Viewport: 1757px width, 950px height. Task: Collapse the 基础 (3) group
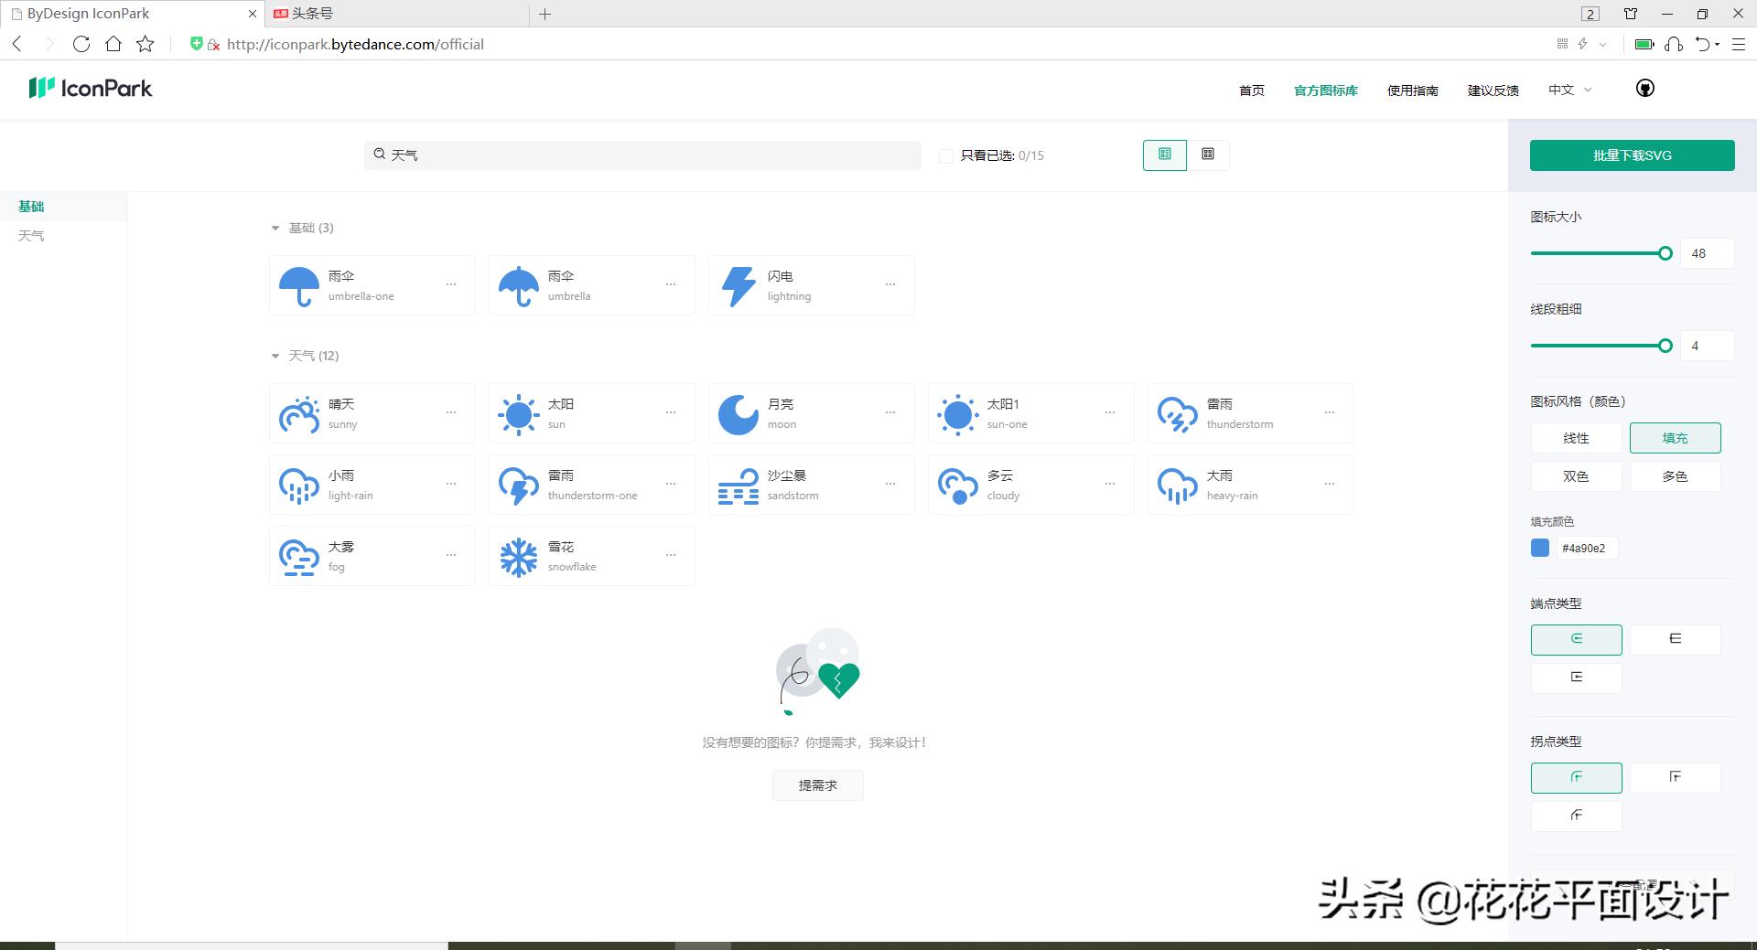275,228
